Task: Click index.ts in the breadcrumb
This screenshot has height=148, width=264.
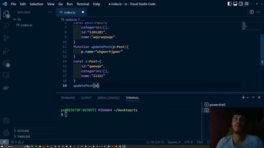Action: coord(71,20)
